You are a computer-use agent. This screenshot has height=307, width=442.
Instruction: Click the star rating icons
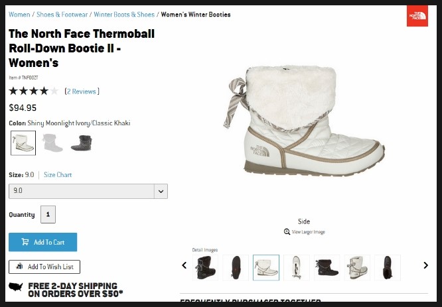[x=34, y=91]
